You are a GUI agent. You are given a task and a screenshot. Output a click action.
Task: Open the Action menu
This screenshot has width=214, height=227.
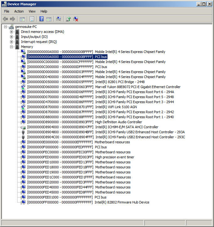coord(19,11)
